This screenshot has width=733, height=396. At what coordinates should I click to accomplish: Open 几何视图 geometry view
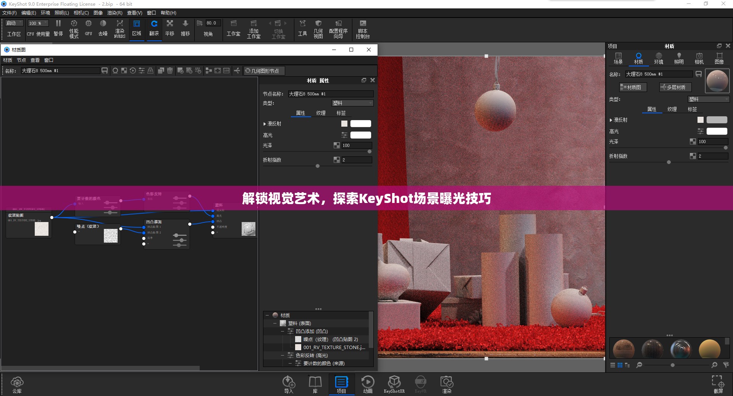click(318, 29)
